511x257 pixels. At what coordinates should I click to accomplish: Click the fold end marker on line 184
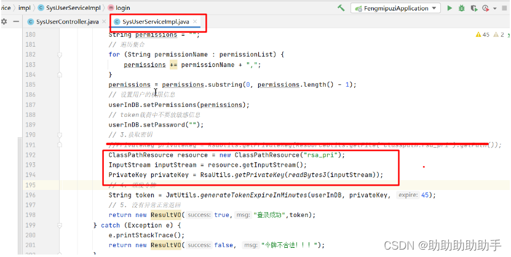(x=60, y=75)
